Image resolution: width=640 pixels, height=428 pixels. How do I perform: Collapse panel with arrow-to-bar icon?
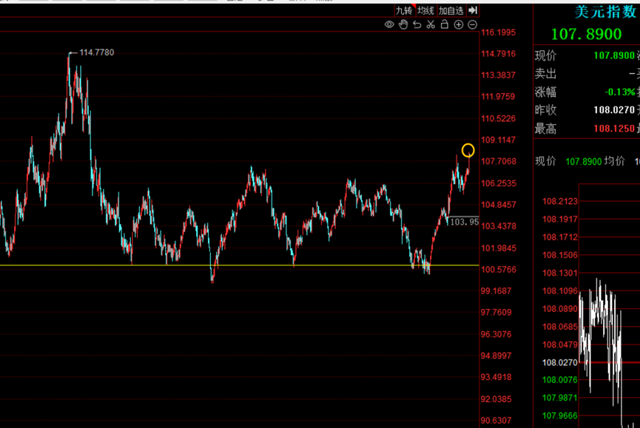click(472, 10)
